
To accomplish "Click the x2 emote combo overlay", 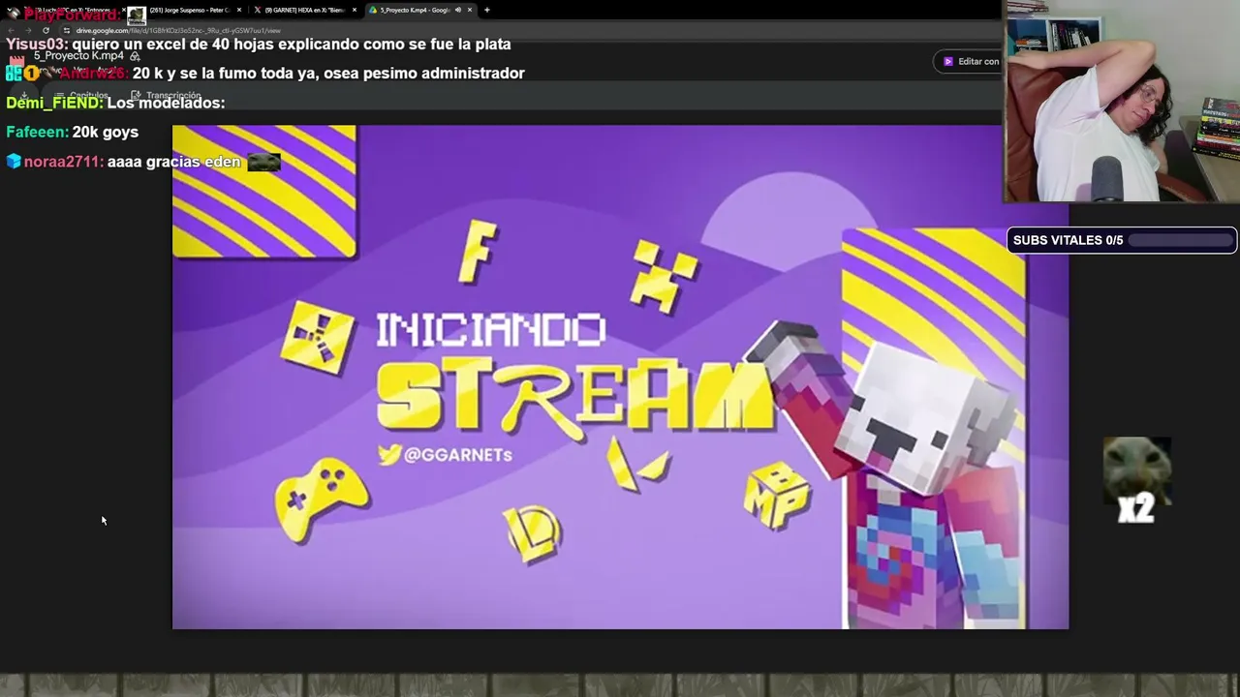I will pos(1137,481).
